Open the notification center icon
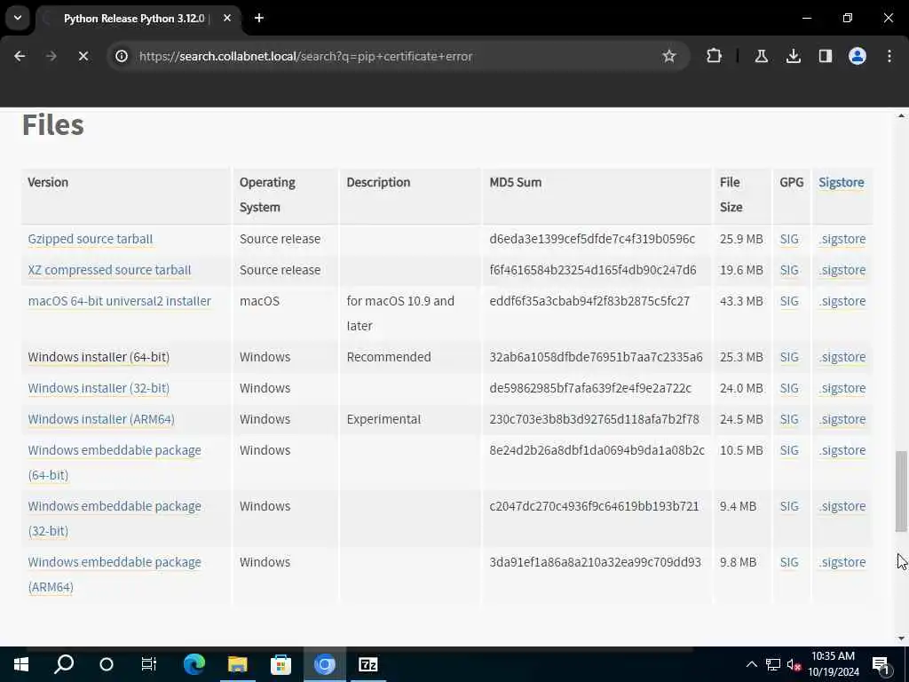The image size is (909, 682). pos(881,664)
